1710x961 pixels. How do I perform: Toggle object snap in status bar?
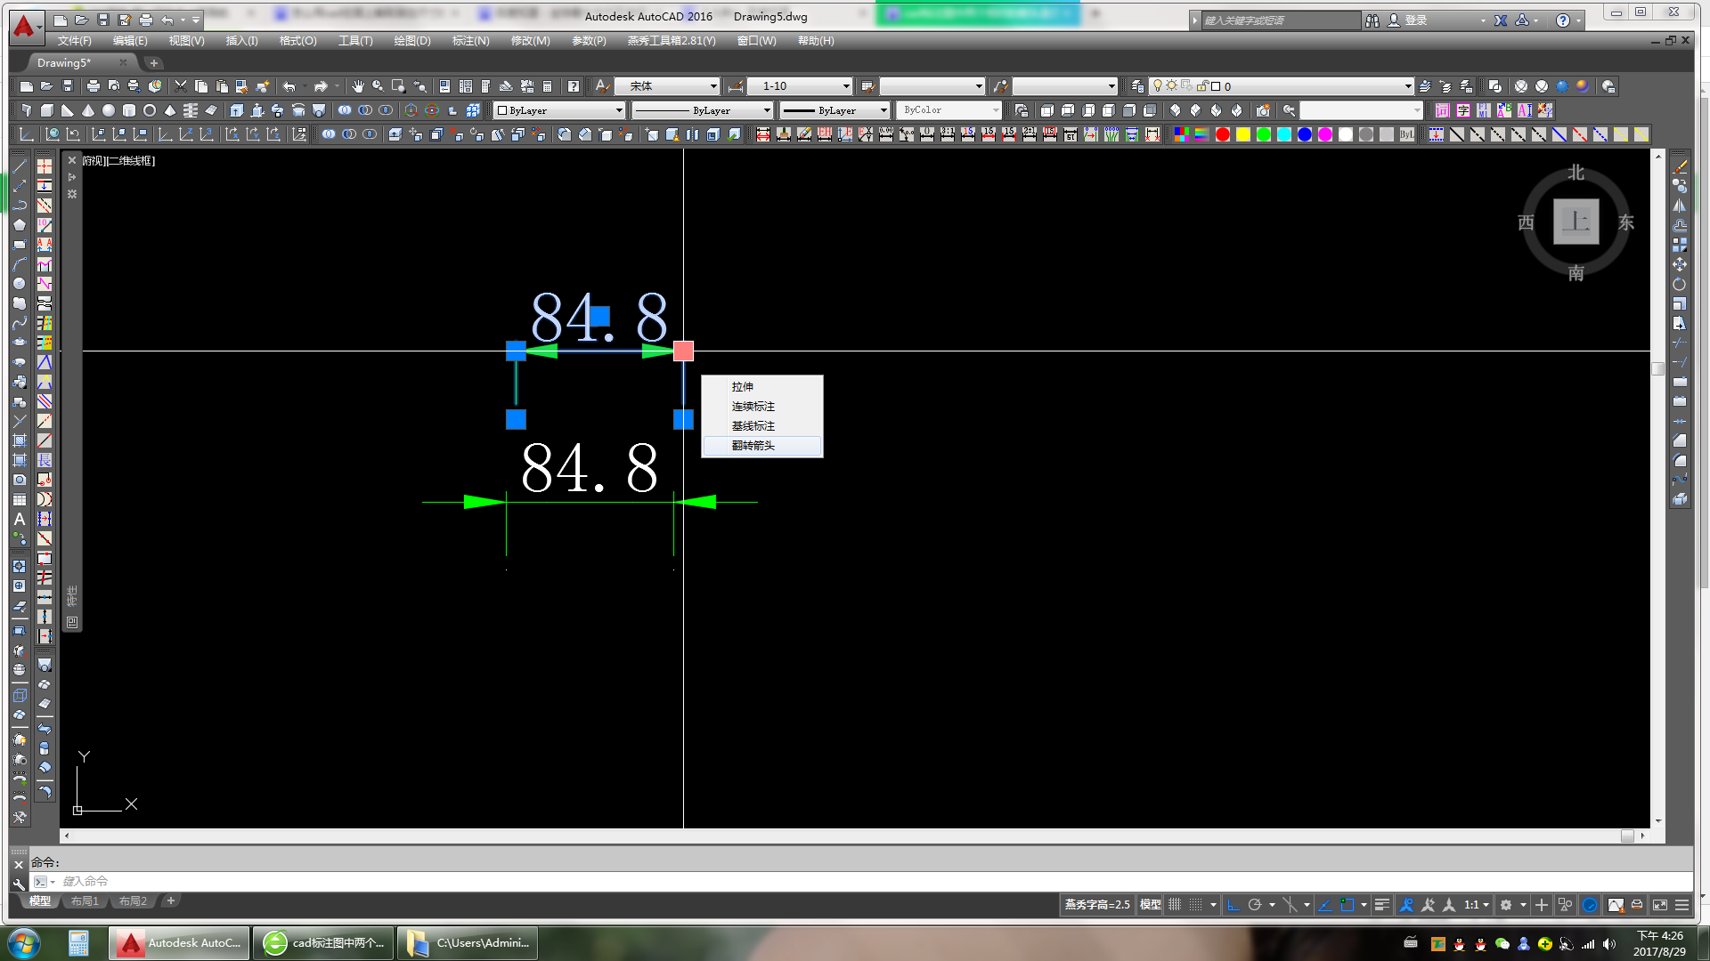click(x=1348, y=905)
